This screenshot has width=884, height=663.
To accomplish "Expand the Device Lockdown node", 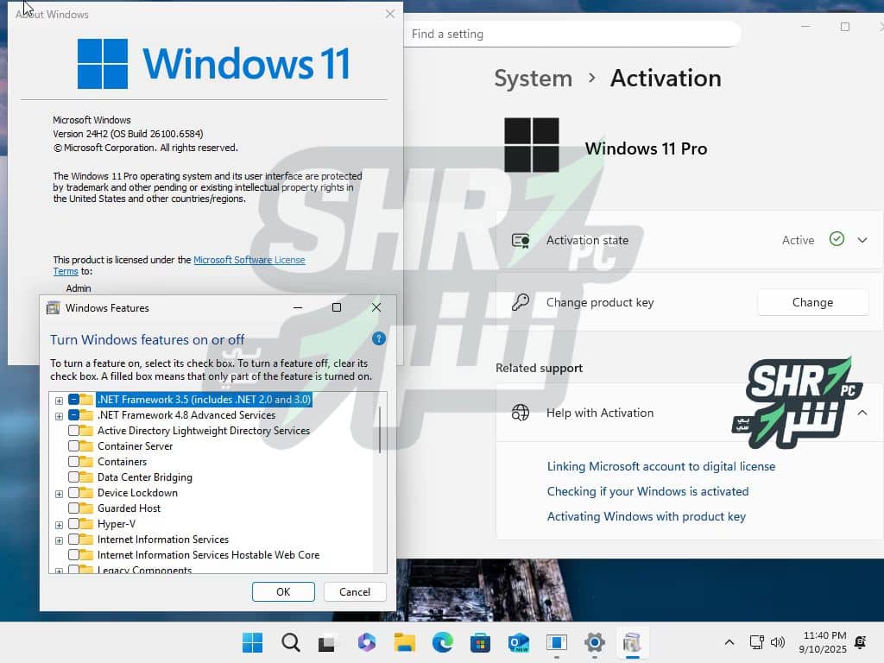I will point(59,494).
